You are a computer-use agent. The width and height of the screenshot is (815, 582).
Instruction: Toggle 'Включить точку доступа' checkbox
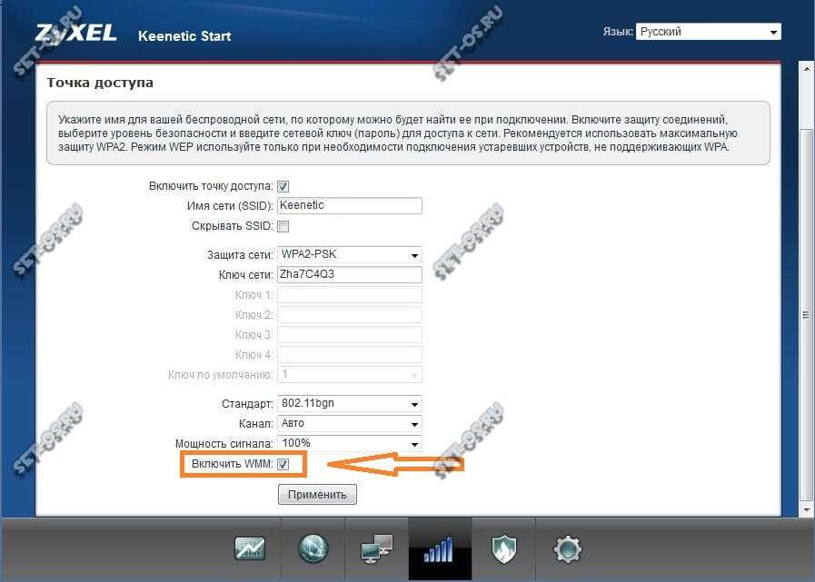click(x=283, y=186)
